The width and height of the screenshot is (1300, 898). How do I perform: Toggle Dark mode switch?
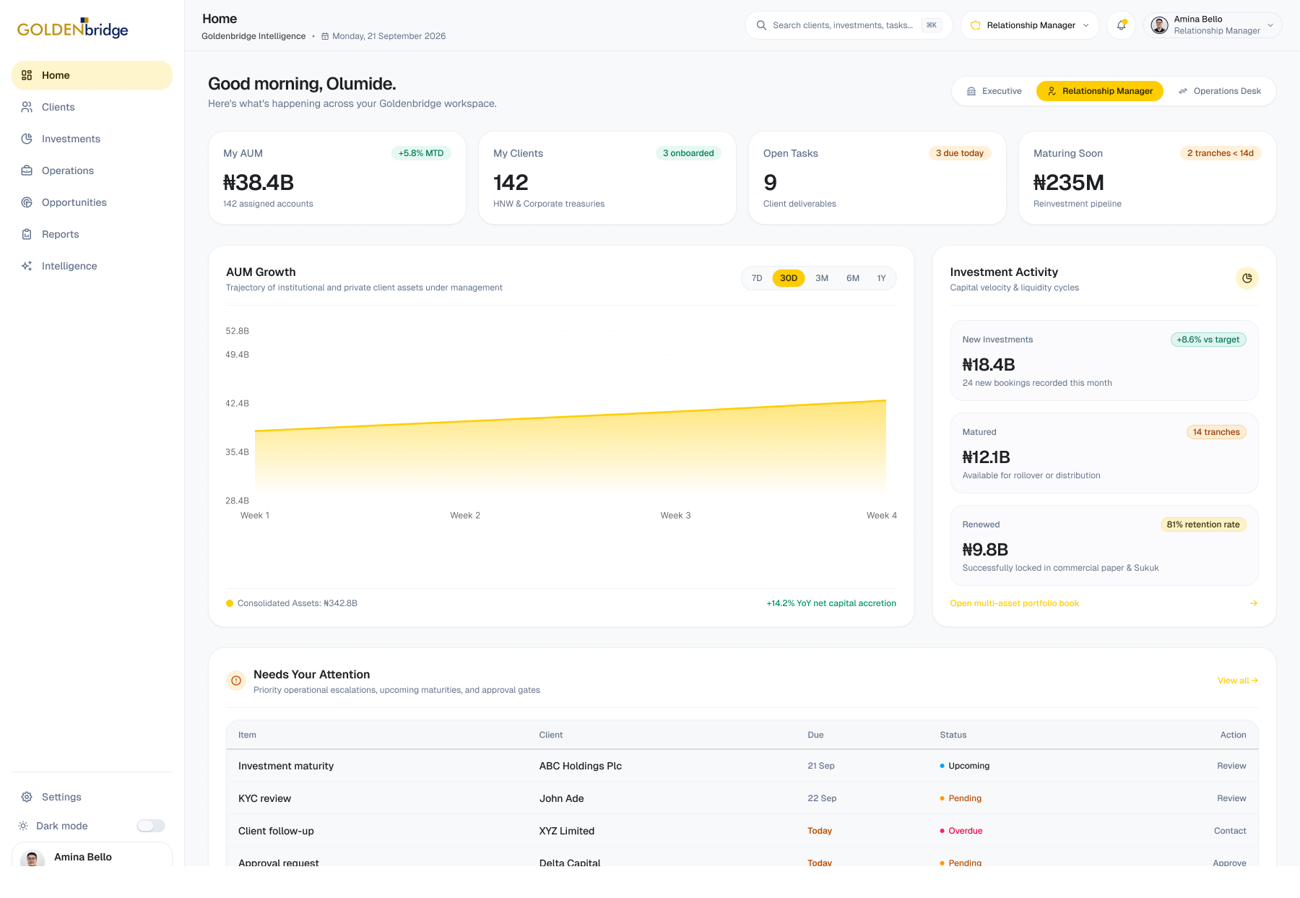(151, 826)
